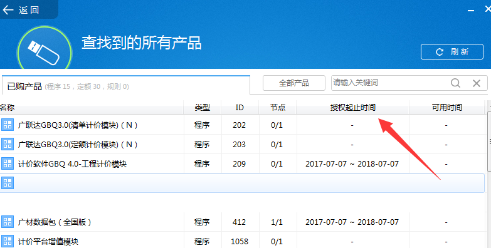Click icon beside 广联达GBQ3.0(清单计价模块)

pos(8,125)
